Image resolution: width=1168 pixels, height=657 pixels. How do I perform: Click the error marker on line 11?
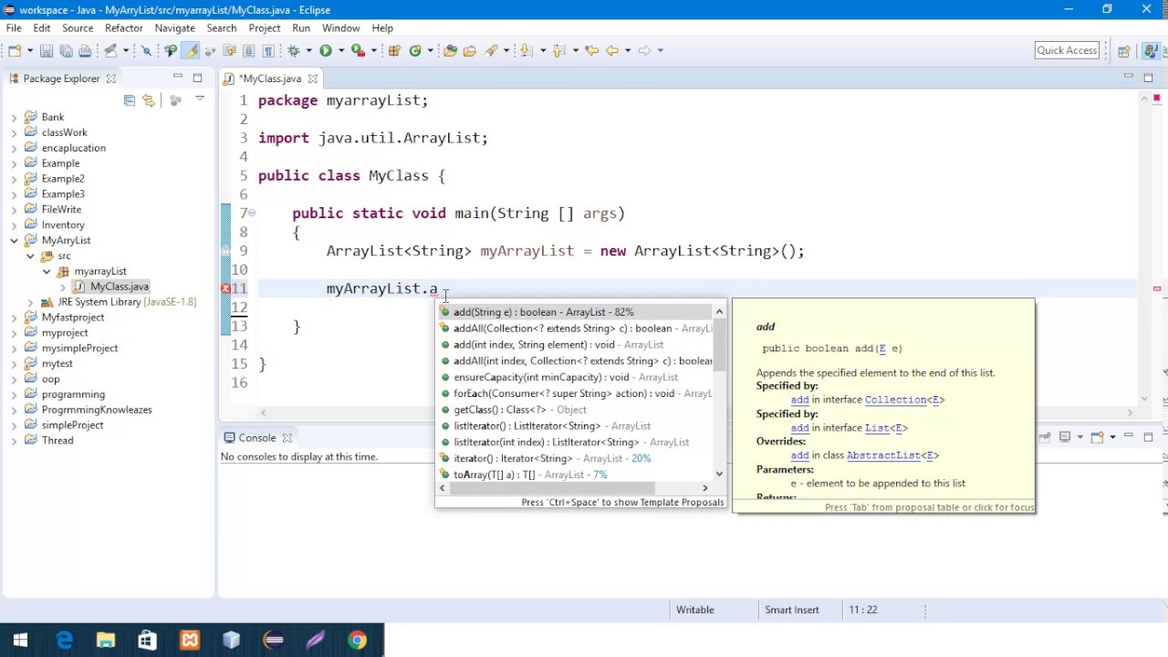(225, 288)
